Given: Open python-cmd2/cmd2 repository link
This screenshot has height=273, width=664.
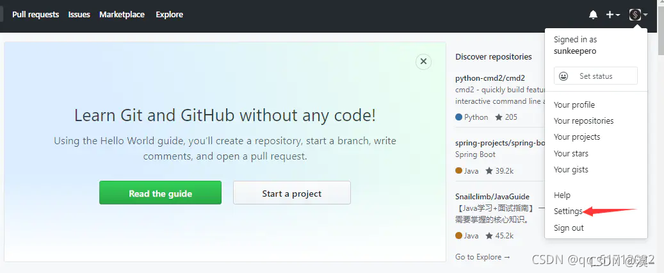Looking at the screenshot, I should coord(490,78).
